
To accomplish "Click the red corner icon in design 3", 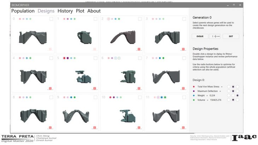I will coord(183,49).
